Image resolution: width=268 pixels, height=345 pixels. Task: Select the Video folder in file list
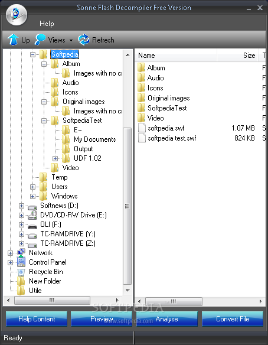[151, 118]
